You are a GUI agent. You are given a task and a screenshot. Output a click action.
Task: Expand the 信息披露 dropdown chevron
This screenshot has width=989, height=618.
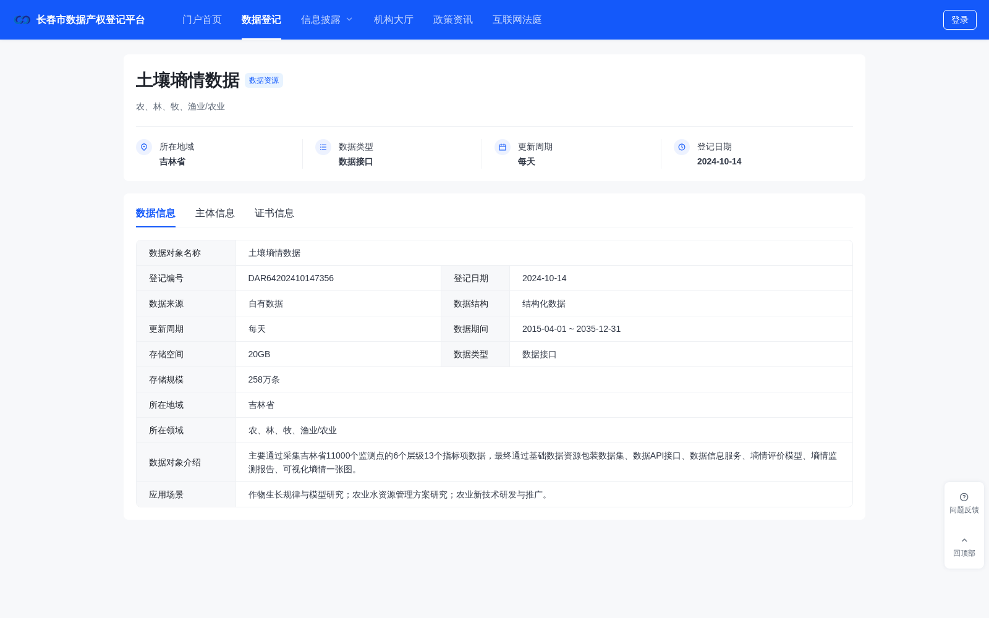[349, 20]
